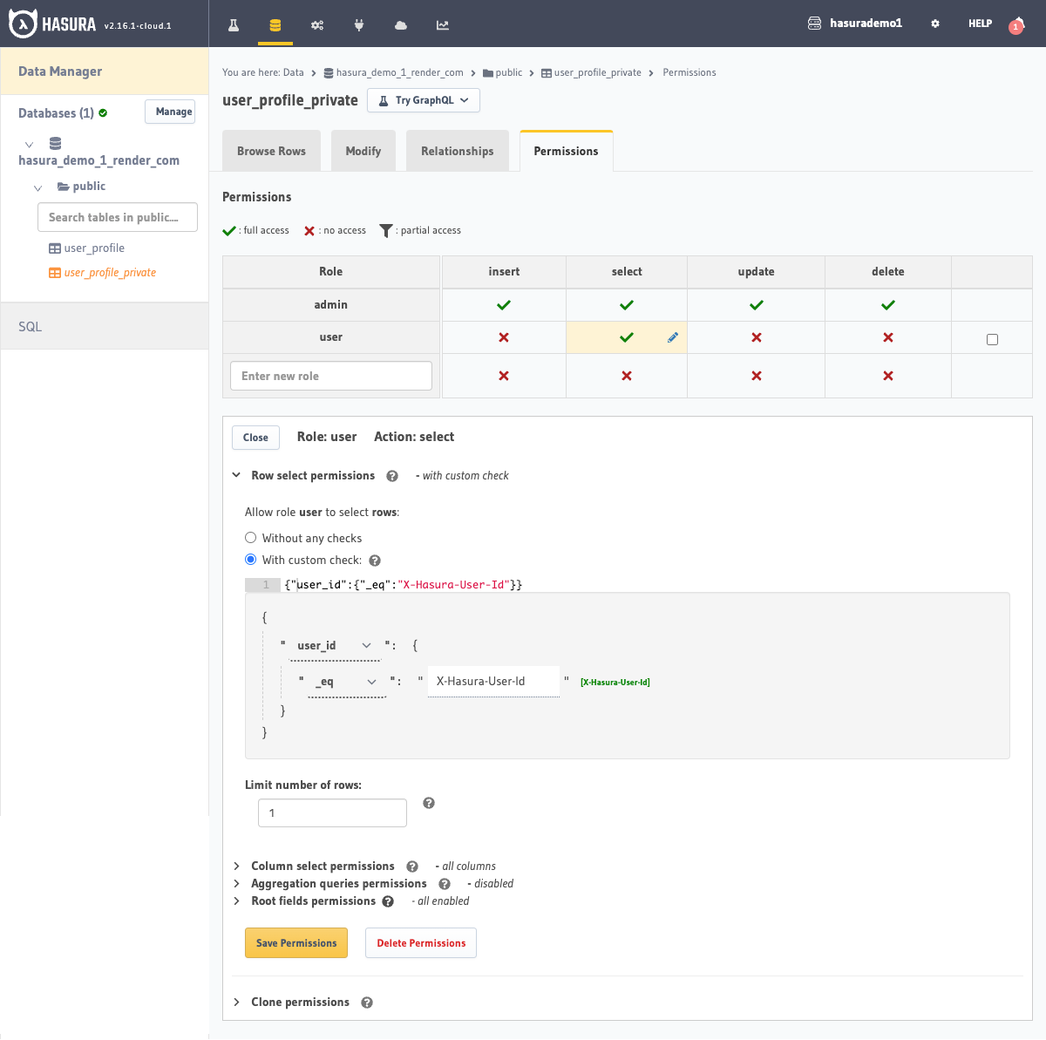Open the settings gear near hasurademo1
Screen dimensions: 1046x1040
[934, 23]
